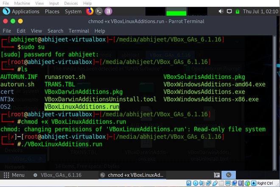Open VirtualBox File menu

coord(6,3)
